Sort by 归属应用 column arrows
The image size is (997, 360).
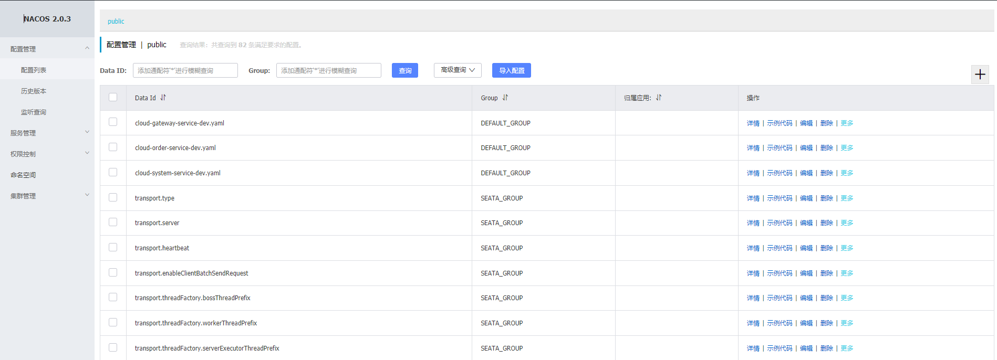[x=659, y=98]
